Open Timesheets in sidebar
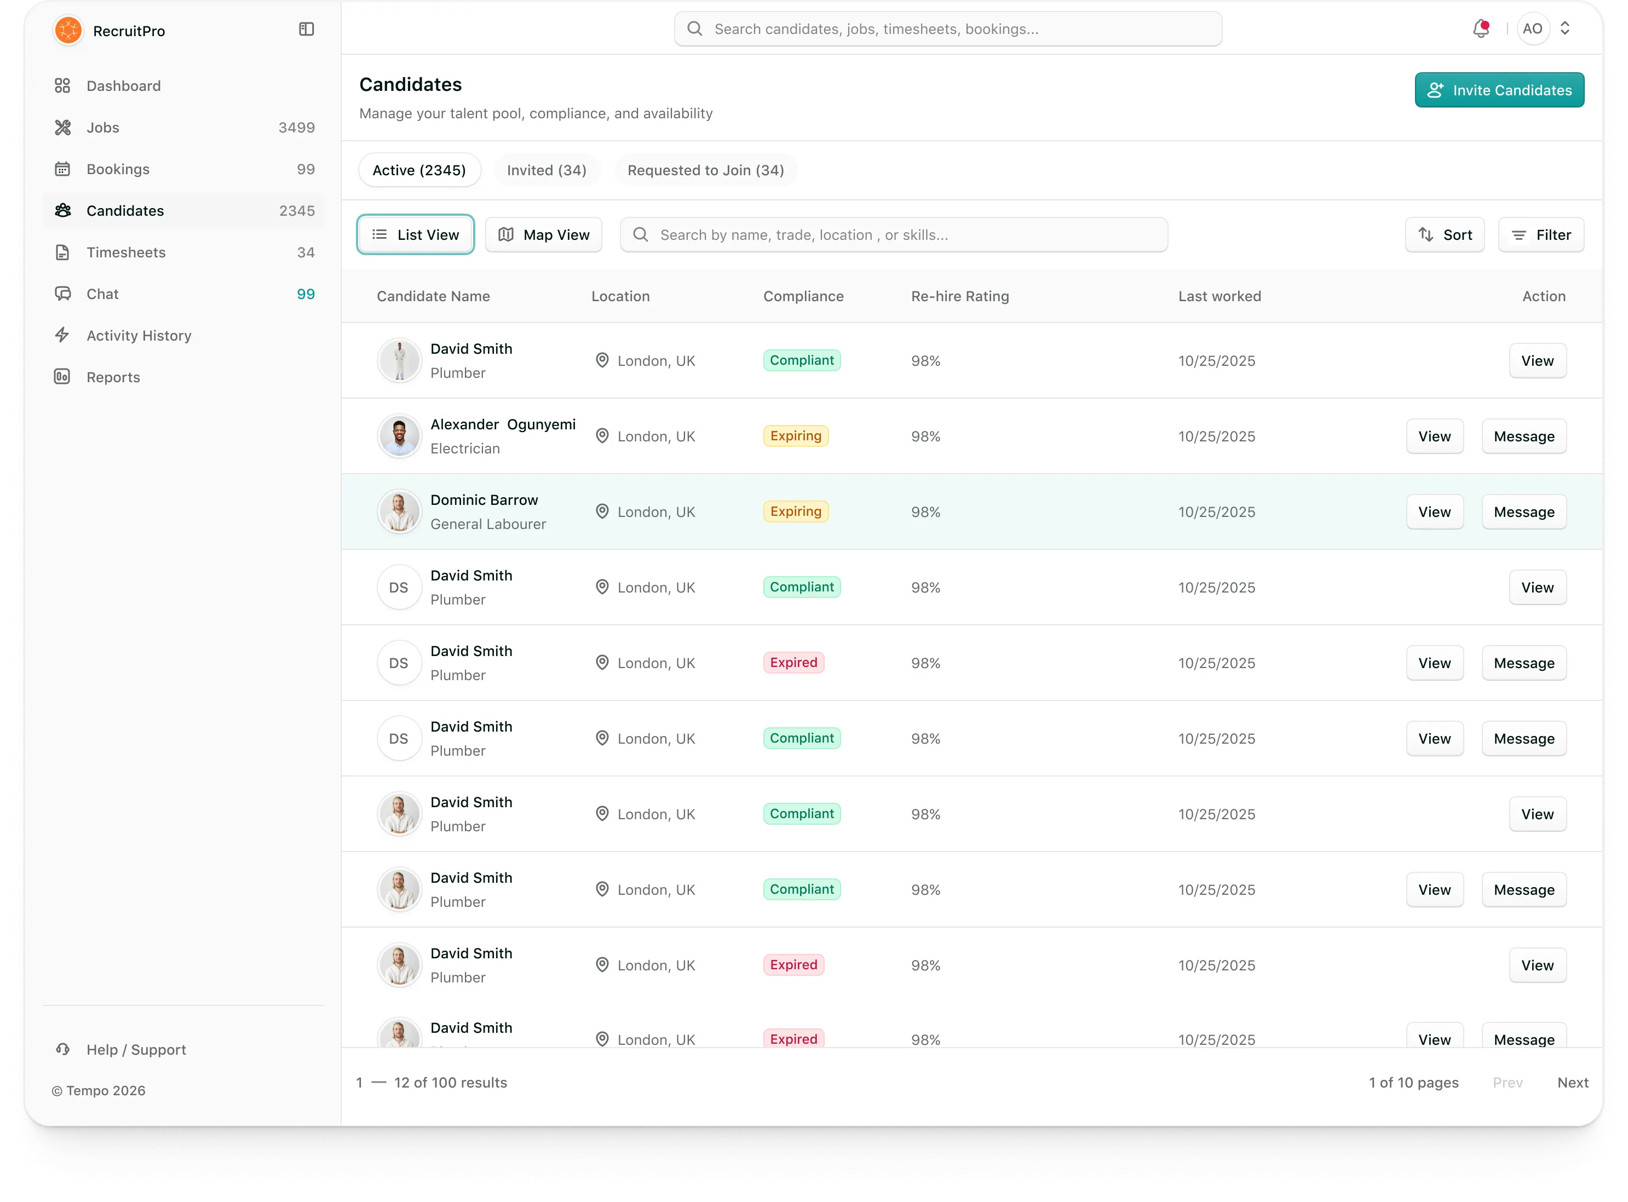Viewport: 1628px width, 1202px height. (183, 252)
